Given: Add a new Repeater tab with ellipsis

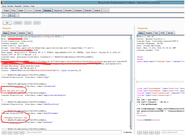Looking at the screenshot, I should 17,16.
